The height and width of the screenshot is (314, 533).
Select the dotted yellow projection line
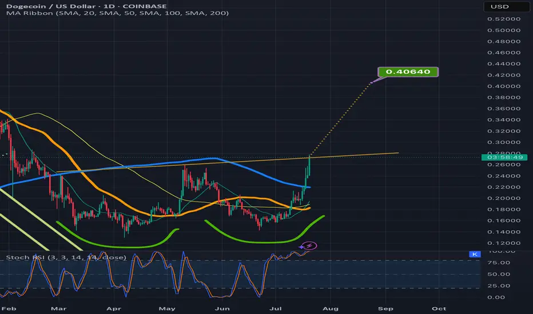click(x=341, y=118)
